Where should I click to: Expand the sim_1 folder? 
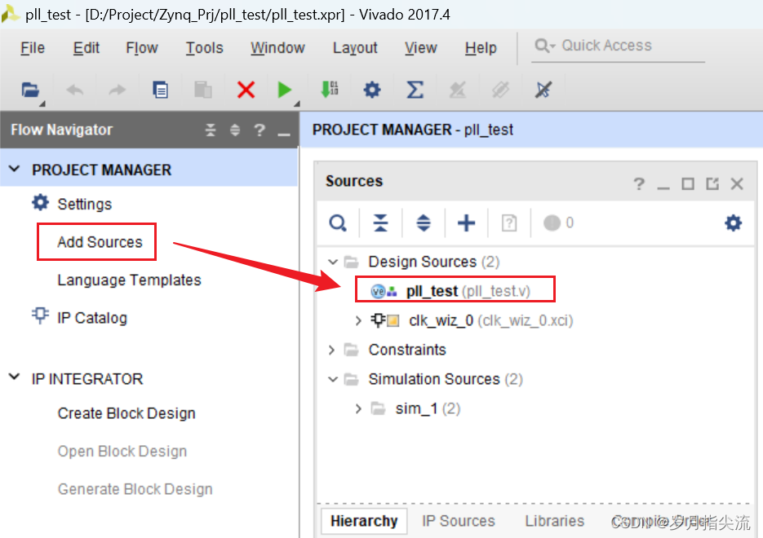pyautogui.click(x=358, y=408)
